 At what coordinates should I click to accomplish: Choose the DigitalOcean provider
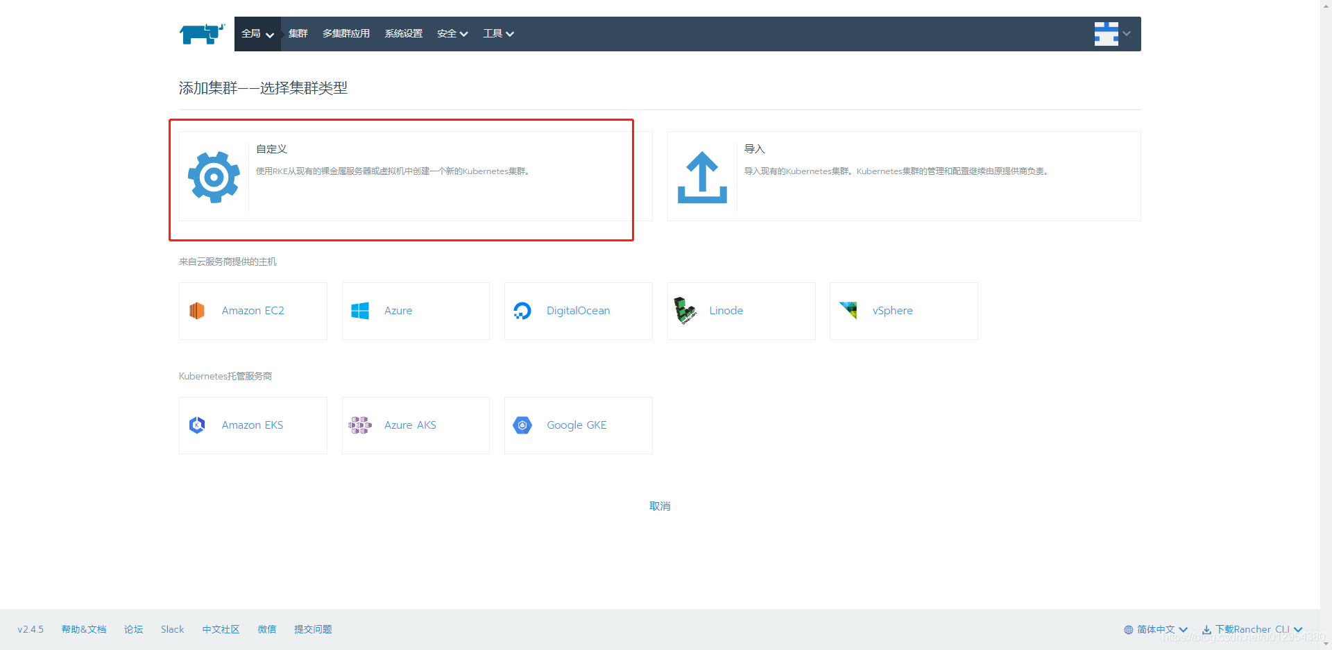click(579, 311)
